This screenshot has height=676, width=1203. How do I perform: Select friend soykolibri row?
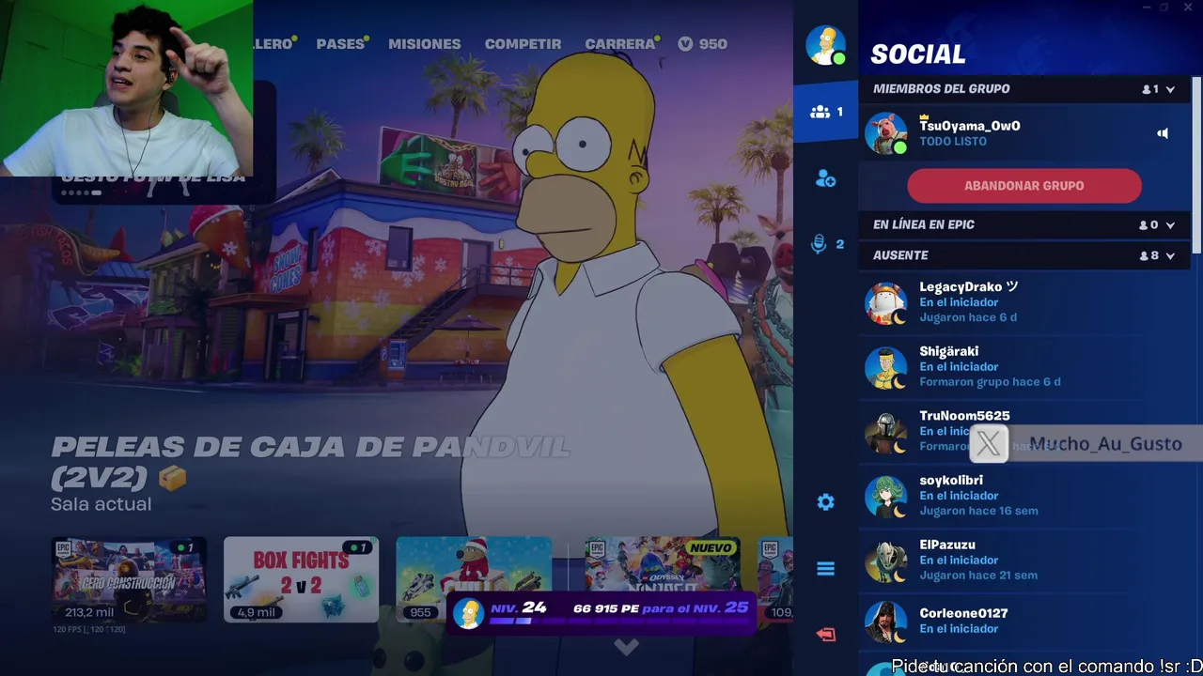[x=1026, y=497]
